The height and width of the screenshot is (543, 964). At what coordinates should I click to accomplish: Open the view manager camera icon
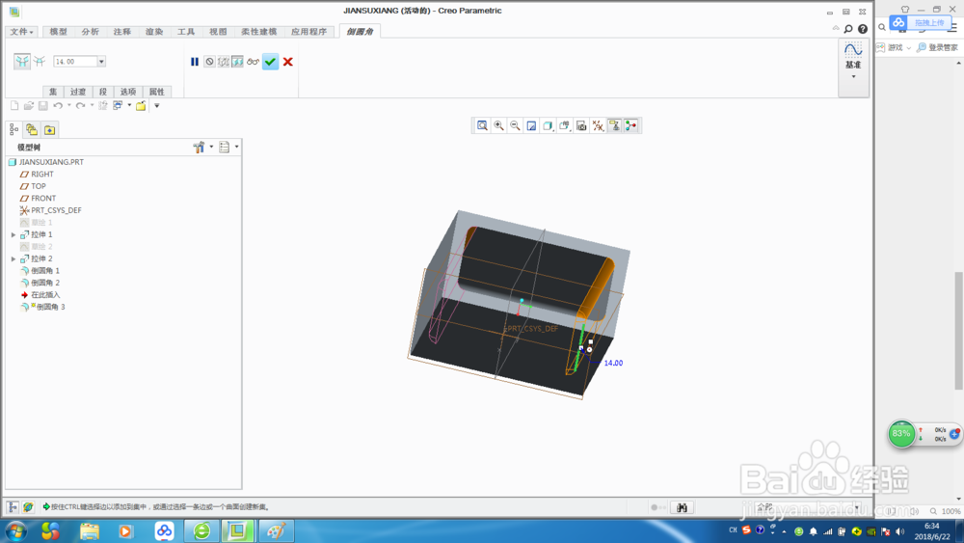[581, 125]
